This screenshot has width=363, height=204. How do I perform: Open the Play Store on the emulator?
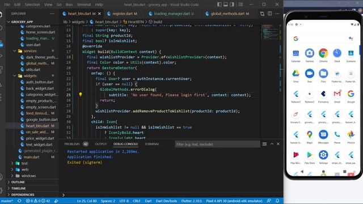[310, 155]
